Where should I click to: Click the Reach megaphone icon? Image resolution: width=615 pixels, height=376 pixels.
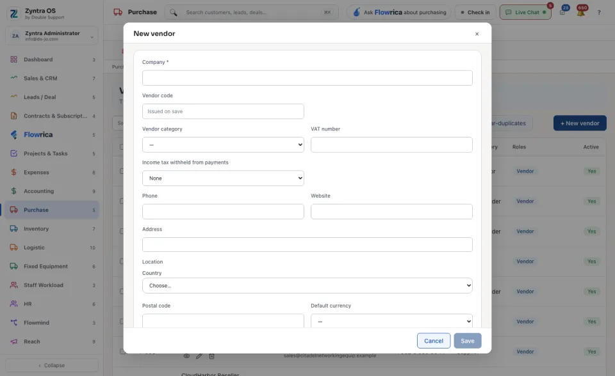[13, 341]
